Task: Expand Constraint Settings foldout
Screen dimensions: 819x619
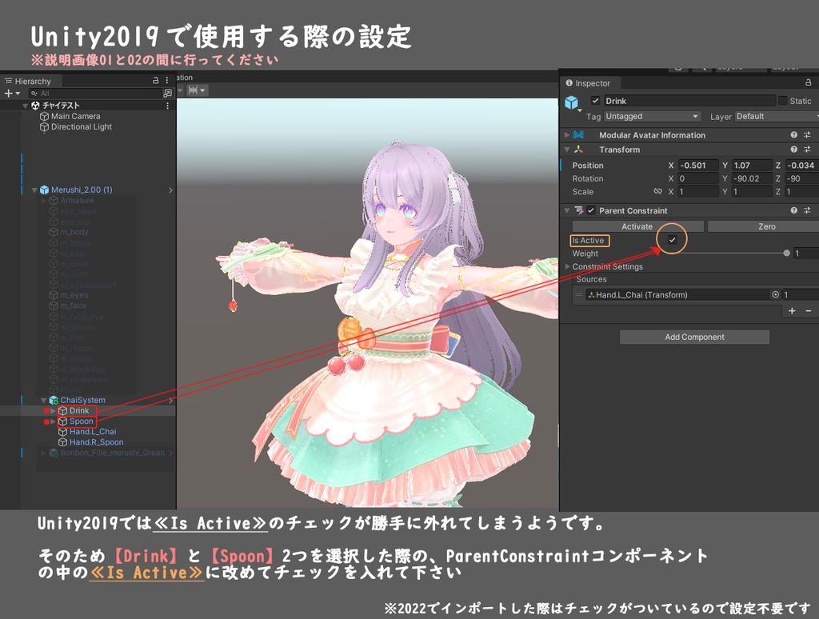Action: (568, 266)
